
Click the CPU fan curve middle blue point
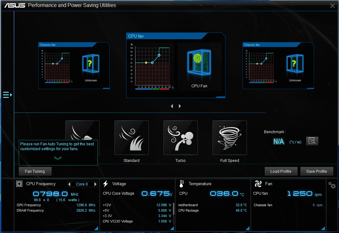click(x=152, y=63)
